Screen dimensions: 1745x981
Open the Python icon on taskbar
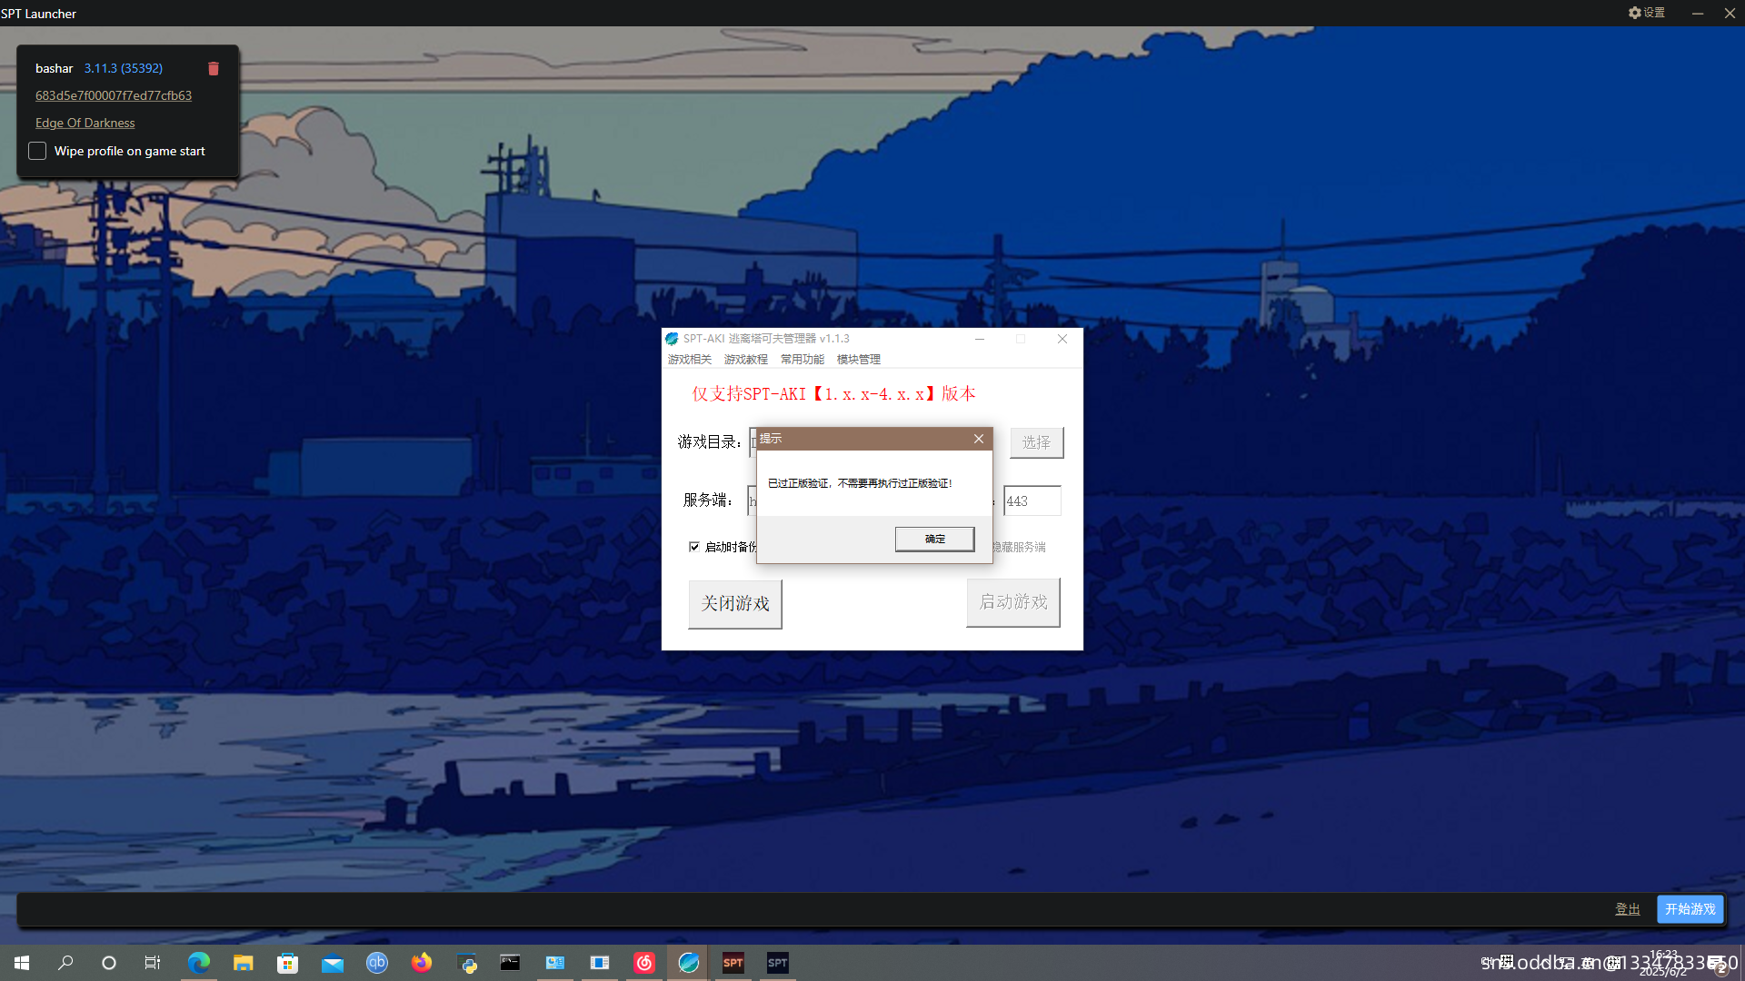pos(467,963)
